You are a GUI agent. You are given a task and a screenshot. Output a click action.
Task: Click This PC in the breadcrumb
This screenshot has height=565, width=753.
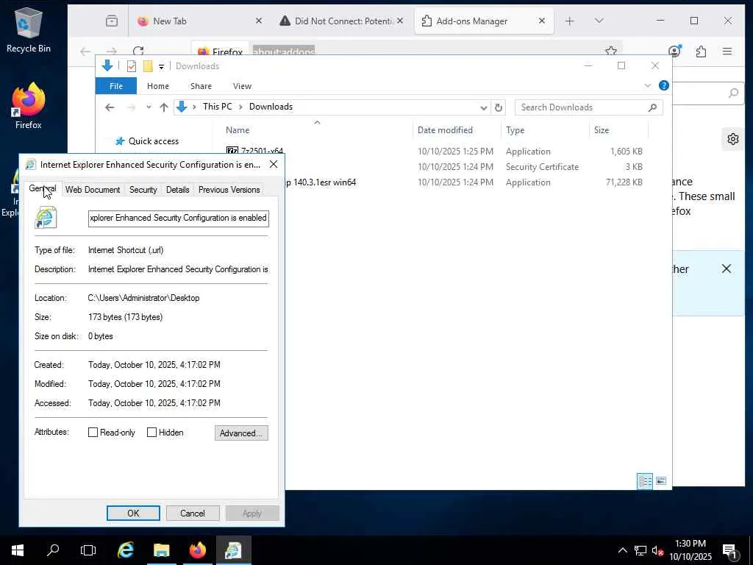click(x=217, y=107)
